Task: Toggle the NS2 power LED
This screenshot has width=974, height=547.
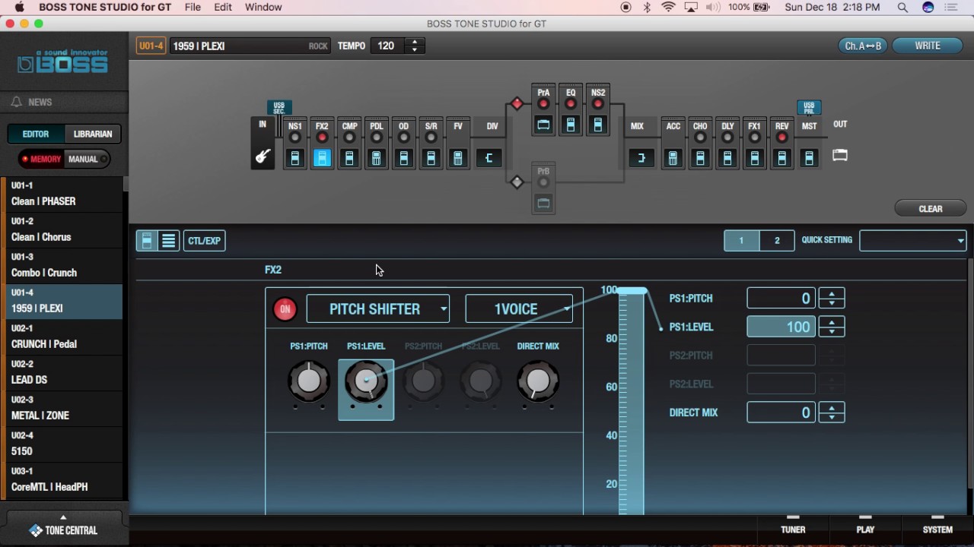Action: point(598,104)
